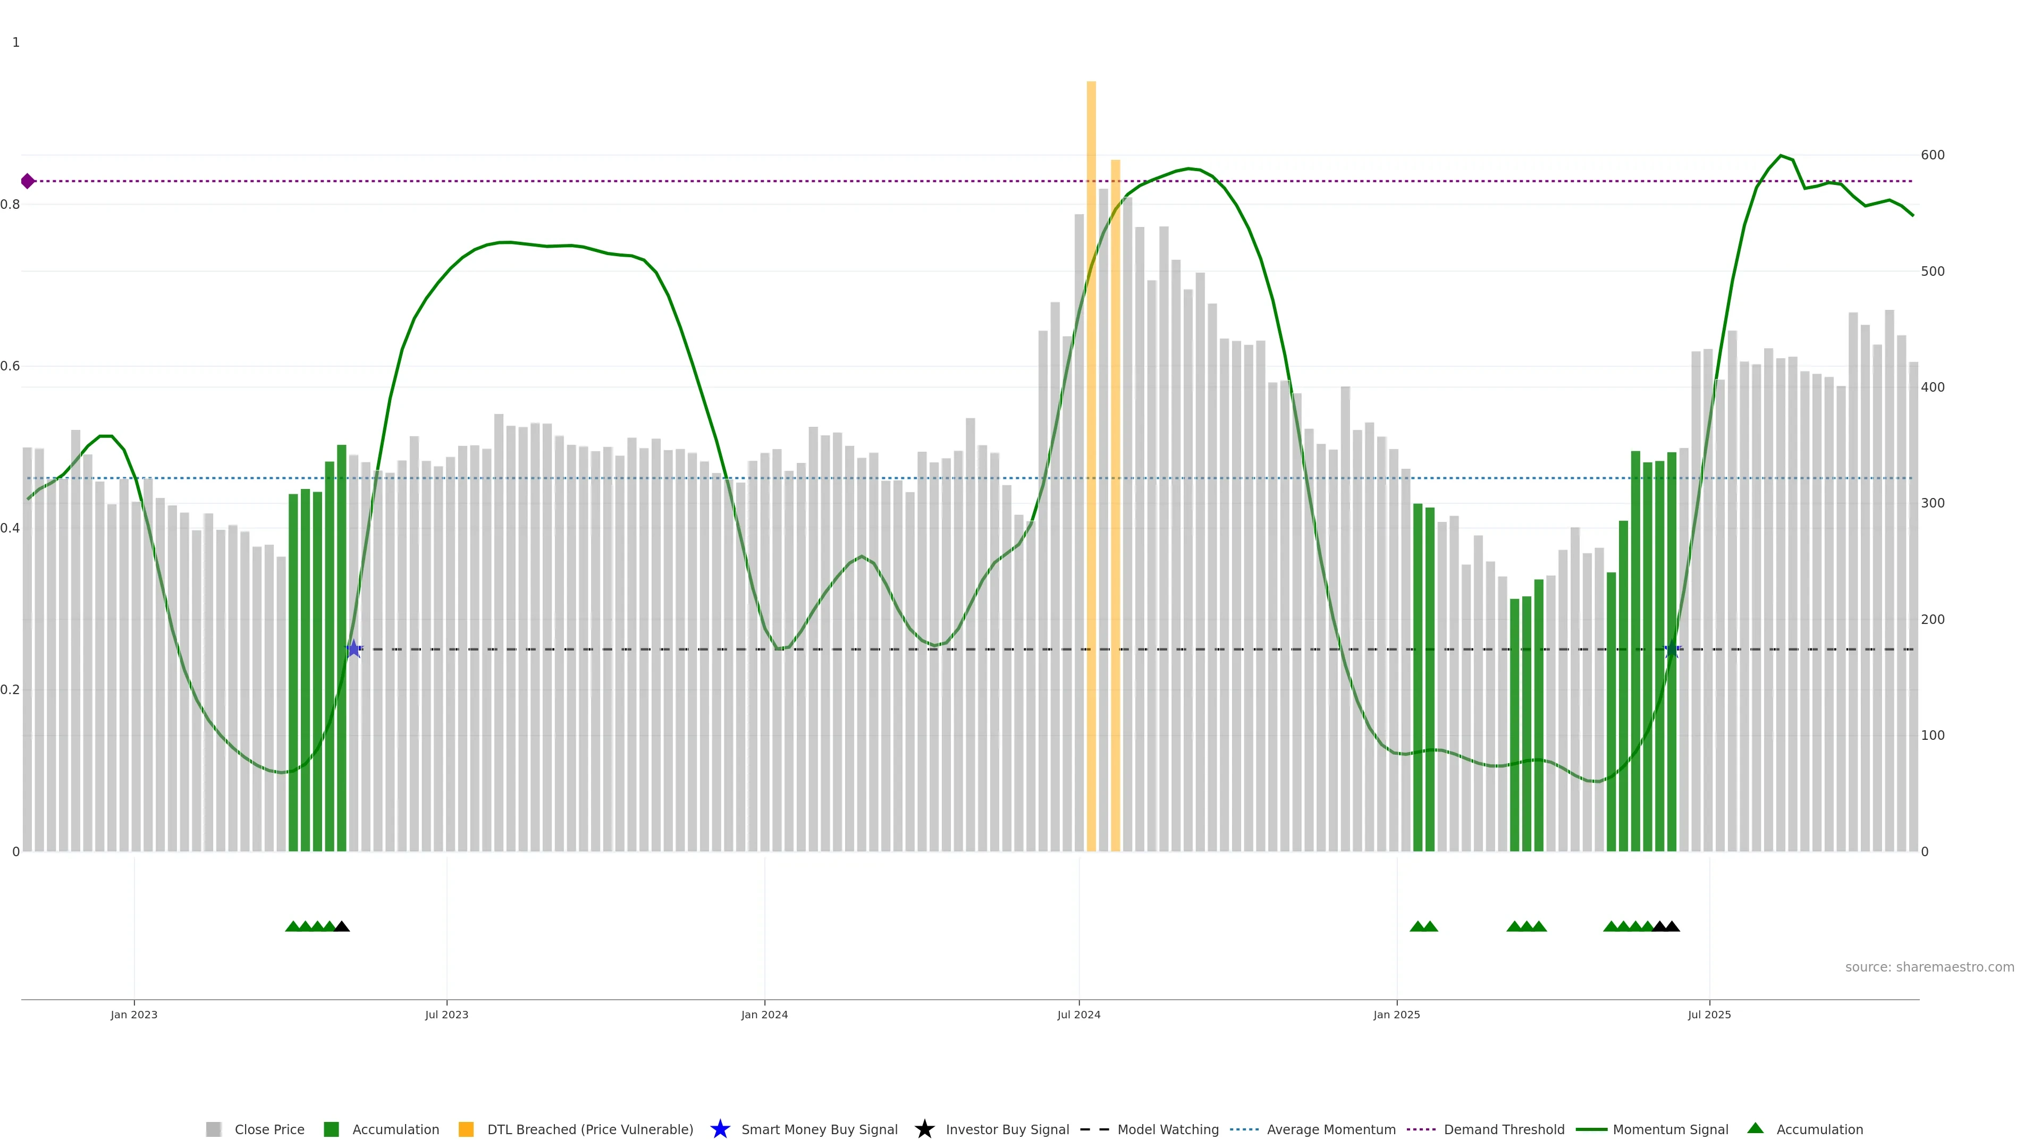Toggle the Model Watching legend entry
This screenshot has width=2041, height=1148.
coord(1167,1129)
